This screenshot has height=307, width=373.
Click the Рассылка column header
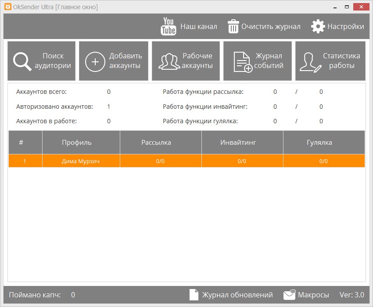[x=161, y=142]
